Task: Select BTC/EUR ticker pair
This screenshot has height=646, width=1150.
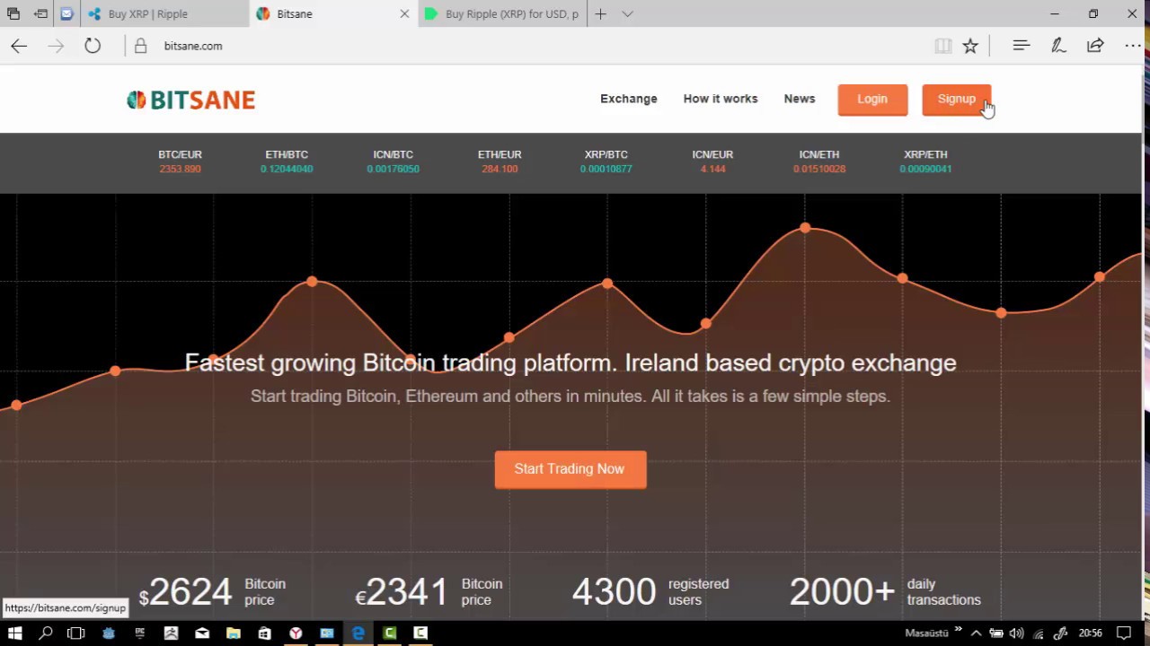Action: click(180, 161)
